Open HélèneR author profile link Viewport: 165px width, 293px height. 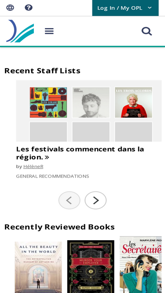[x=33, y=166]
